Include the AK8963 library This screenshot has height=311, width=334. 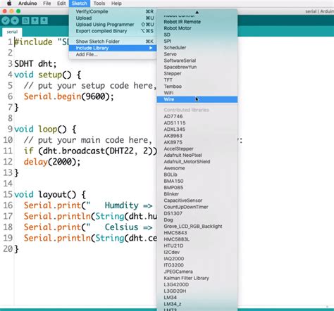[197, 136]
